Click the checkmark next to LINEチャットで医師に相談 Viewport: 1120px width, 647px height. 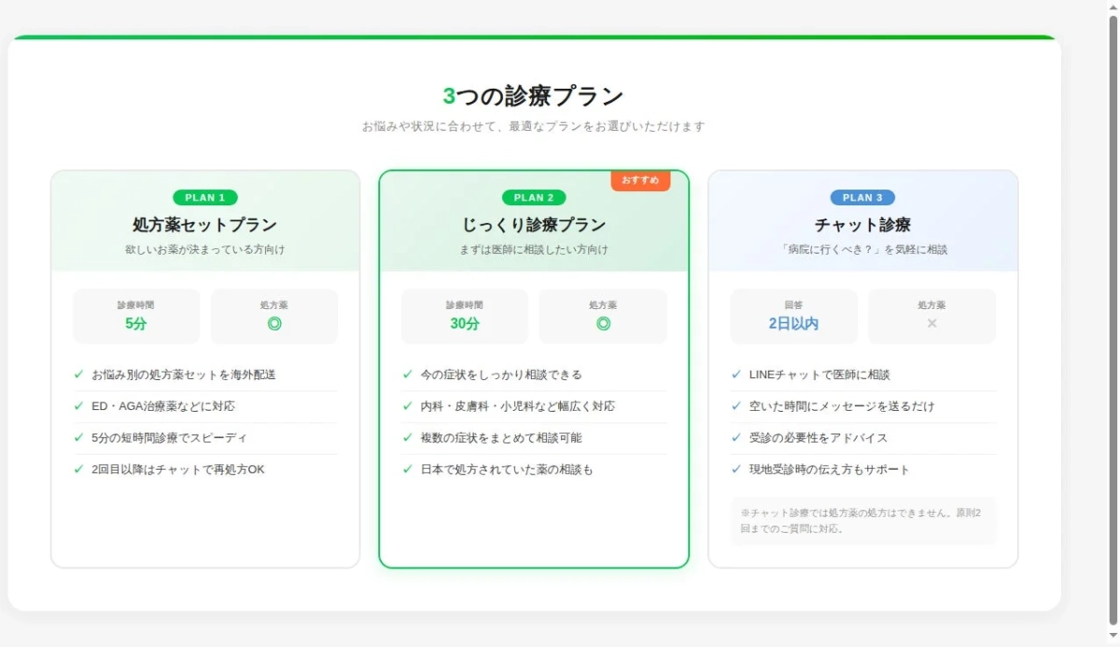point(736,374)
